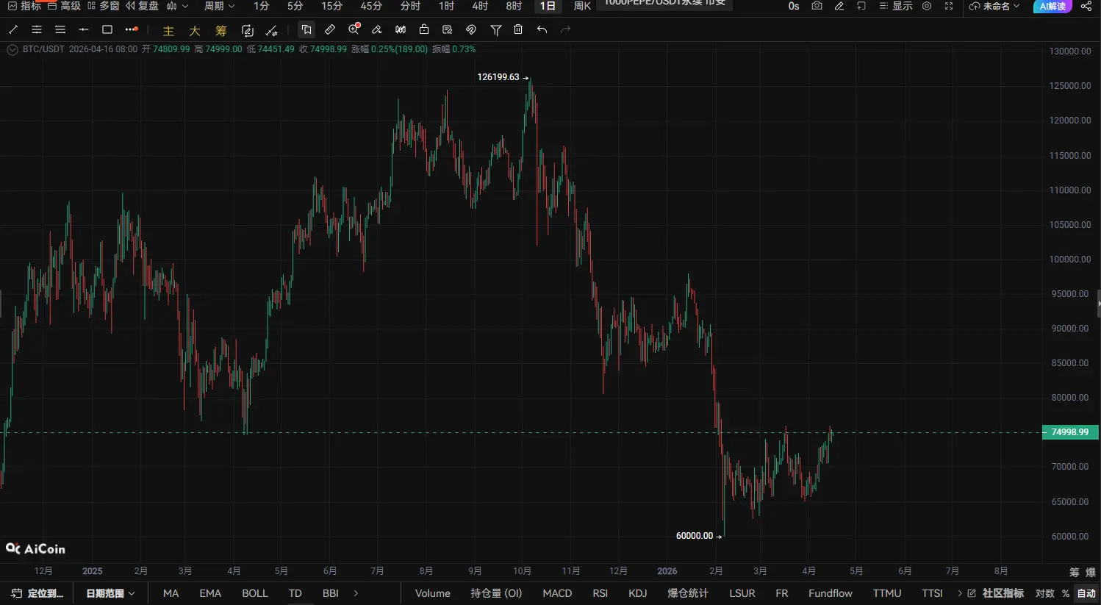Open the 显示 display options menu
Screen dimensions: 1101x605
pos(896,6)
